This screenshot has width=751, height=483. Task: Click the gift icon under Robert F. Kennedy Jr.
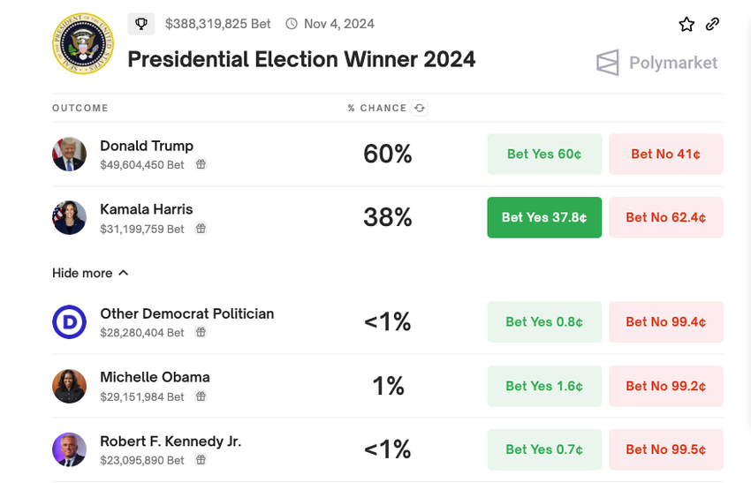click(201, 460)
